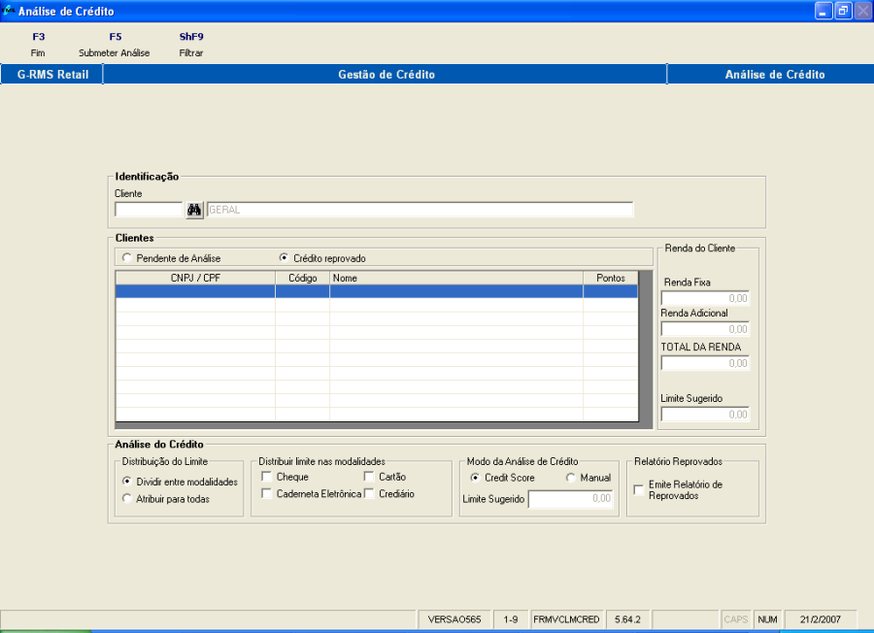Click the Pontos column header
The width and height of the screenshot is (874, 633).
(x=611, y=278)
